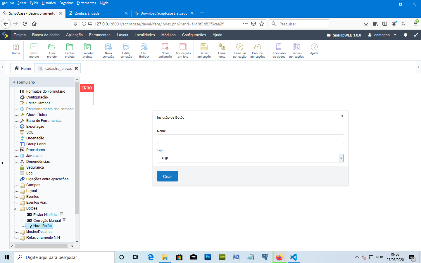
Task: Select Correção Manual in the tree
Action: 47,221
